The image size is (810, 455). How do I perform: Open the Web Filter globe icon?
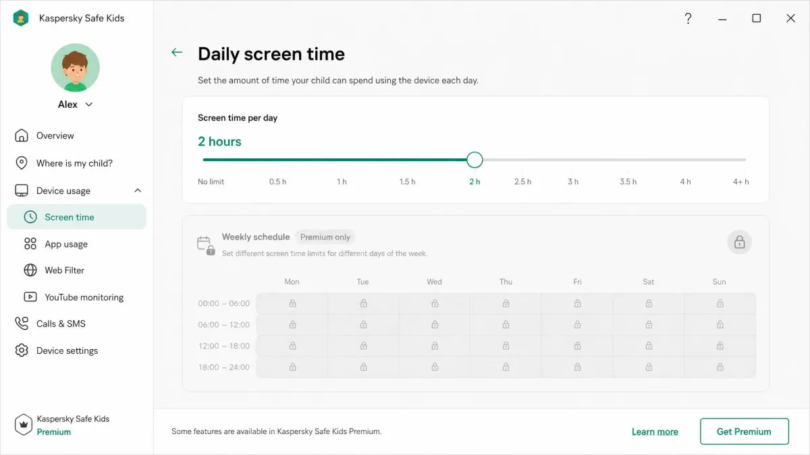pos(30,270)
